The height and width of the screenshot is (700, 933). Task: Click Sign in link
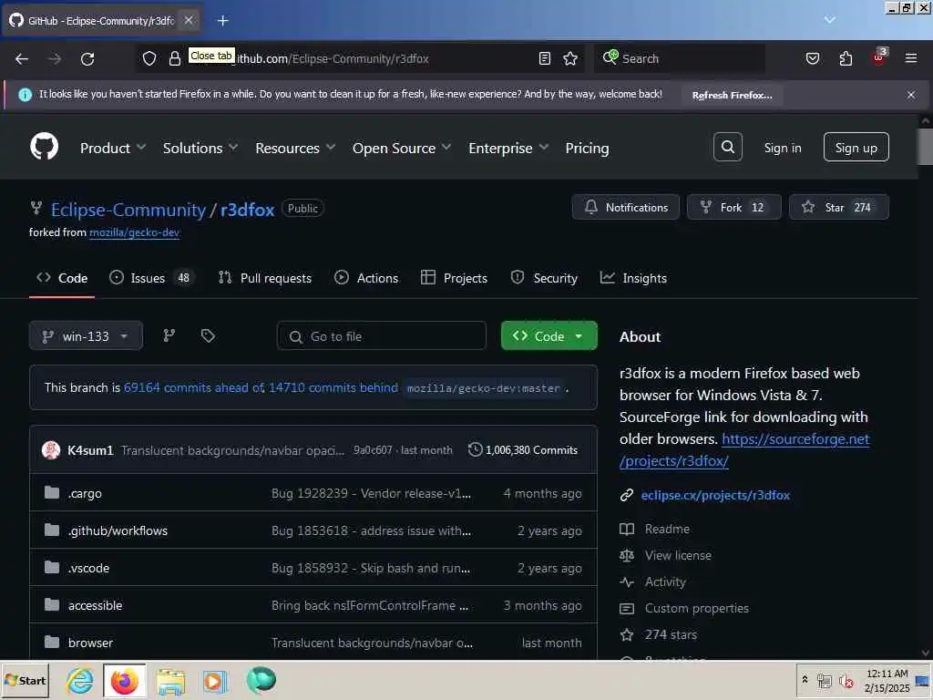(783, 148)
